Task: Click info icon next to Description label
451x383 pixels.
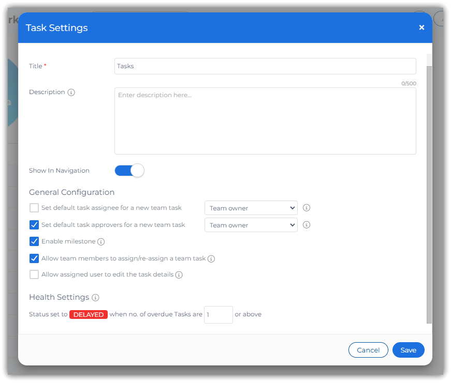Action: 71,93
